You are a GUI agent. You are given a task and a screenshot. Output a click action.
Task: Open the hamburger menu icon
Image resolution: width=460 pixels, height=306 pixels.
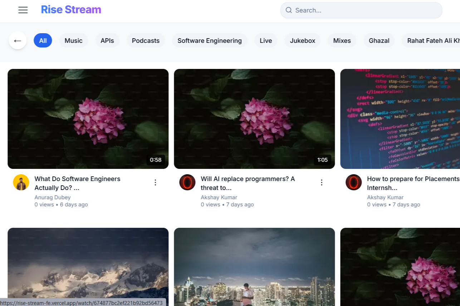point(23,10)
